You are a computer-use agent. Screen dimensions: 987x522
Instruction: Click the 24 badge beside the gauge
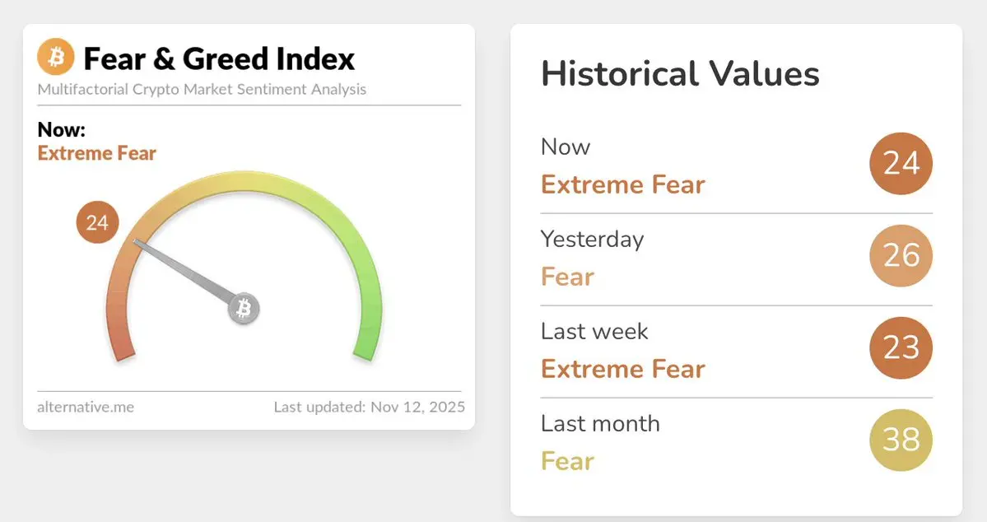coord(98,222)
